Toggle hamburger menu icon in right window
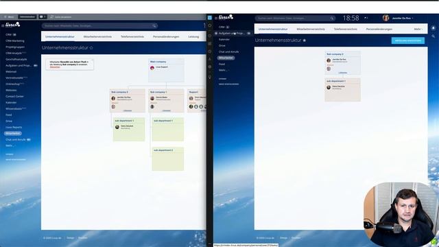 [x=216, y=18]
